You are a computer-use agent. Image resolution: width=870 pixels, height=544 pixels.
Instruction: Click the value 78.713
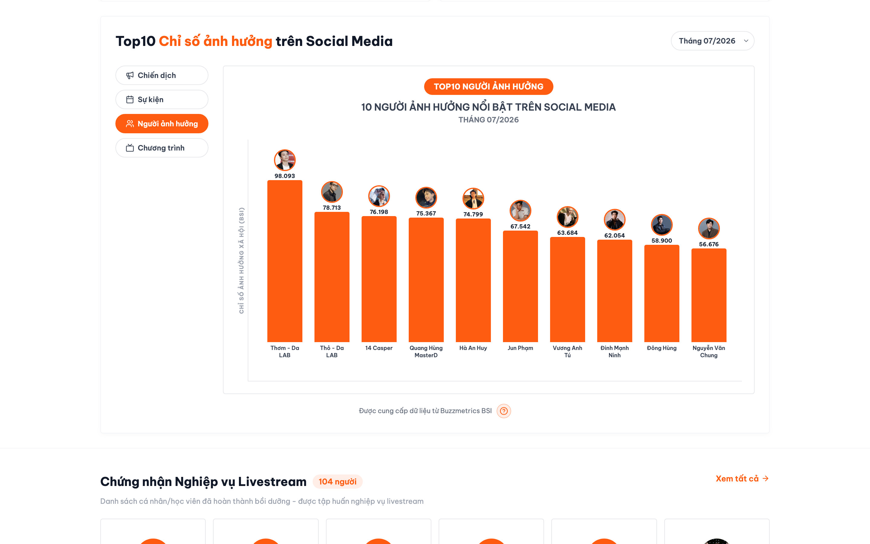point(332,208)
